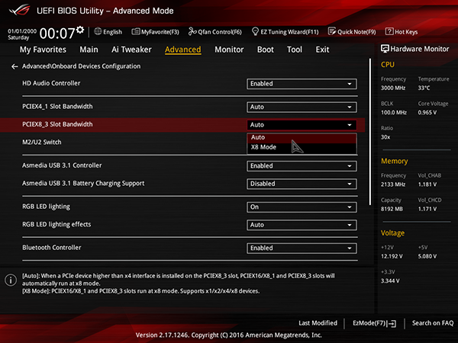Click the MyFavorite(F3) list icon
Image resolution: width=458 pixels, height=343 pixels.
(136, 31)
